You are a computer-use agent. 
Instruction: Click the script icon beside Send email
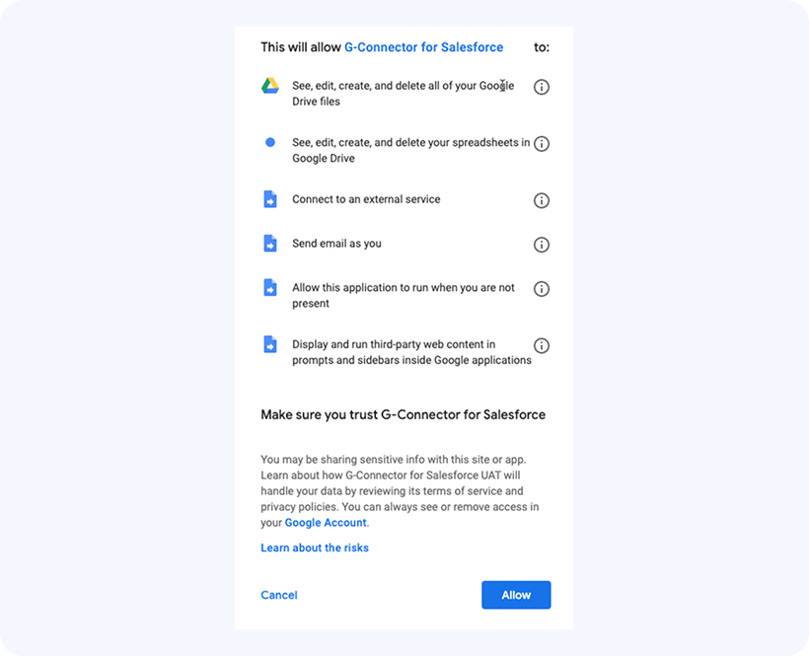[270, 244]
